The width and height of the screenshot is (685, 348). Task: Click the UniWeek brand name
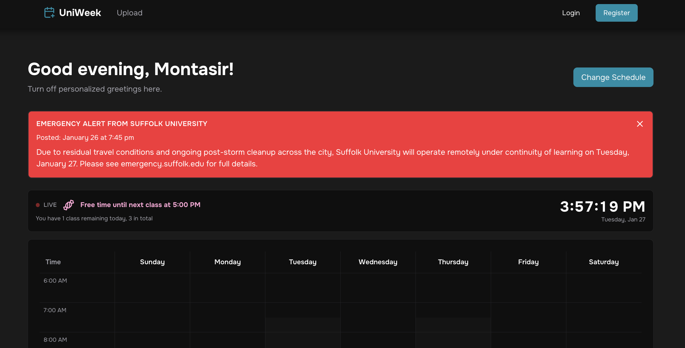click(x=80, y=13)
